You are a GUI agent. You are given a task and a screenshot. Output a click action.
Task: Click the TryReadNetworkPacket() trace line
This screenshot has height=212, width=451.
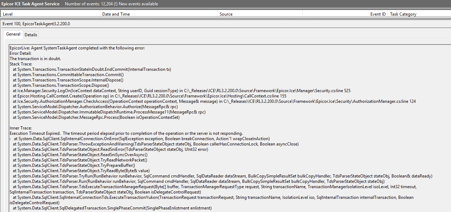pos(80,160)
